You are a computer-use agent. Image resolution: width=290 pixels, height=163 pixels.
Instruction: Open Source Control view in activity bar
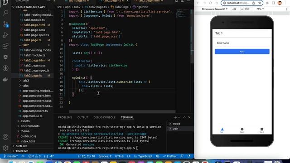pyautogui.click(x=5, y=24)
